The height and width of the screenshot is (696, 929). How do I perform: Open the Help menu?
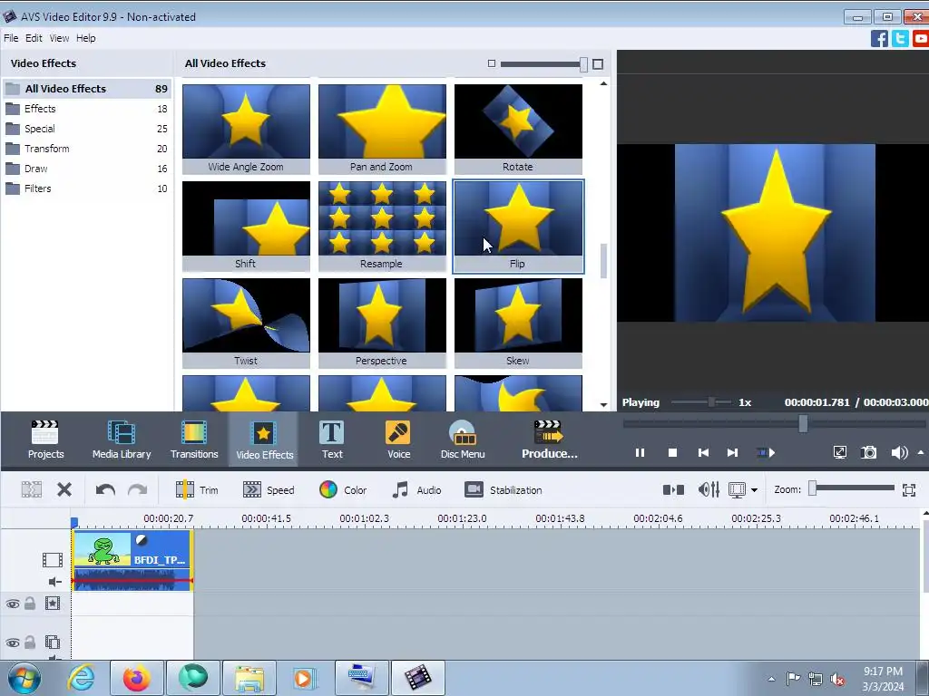point(86,38)
